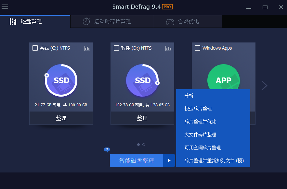Switch to the 启动时碎片整理 tab
287x189 pixels.
tap(112, 21)
